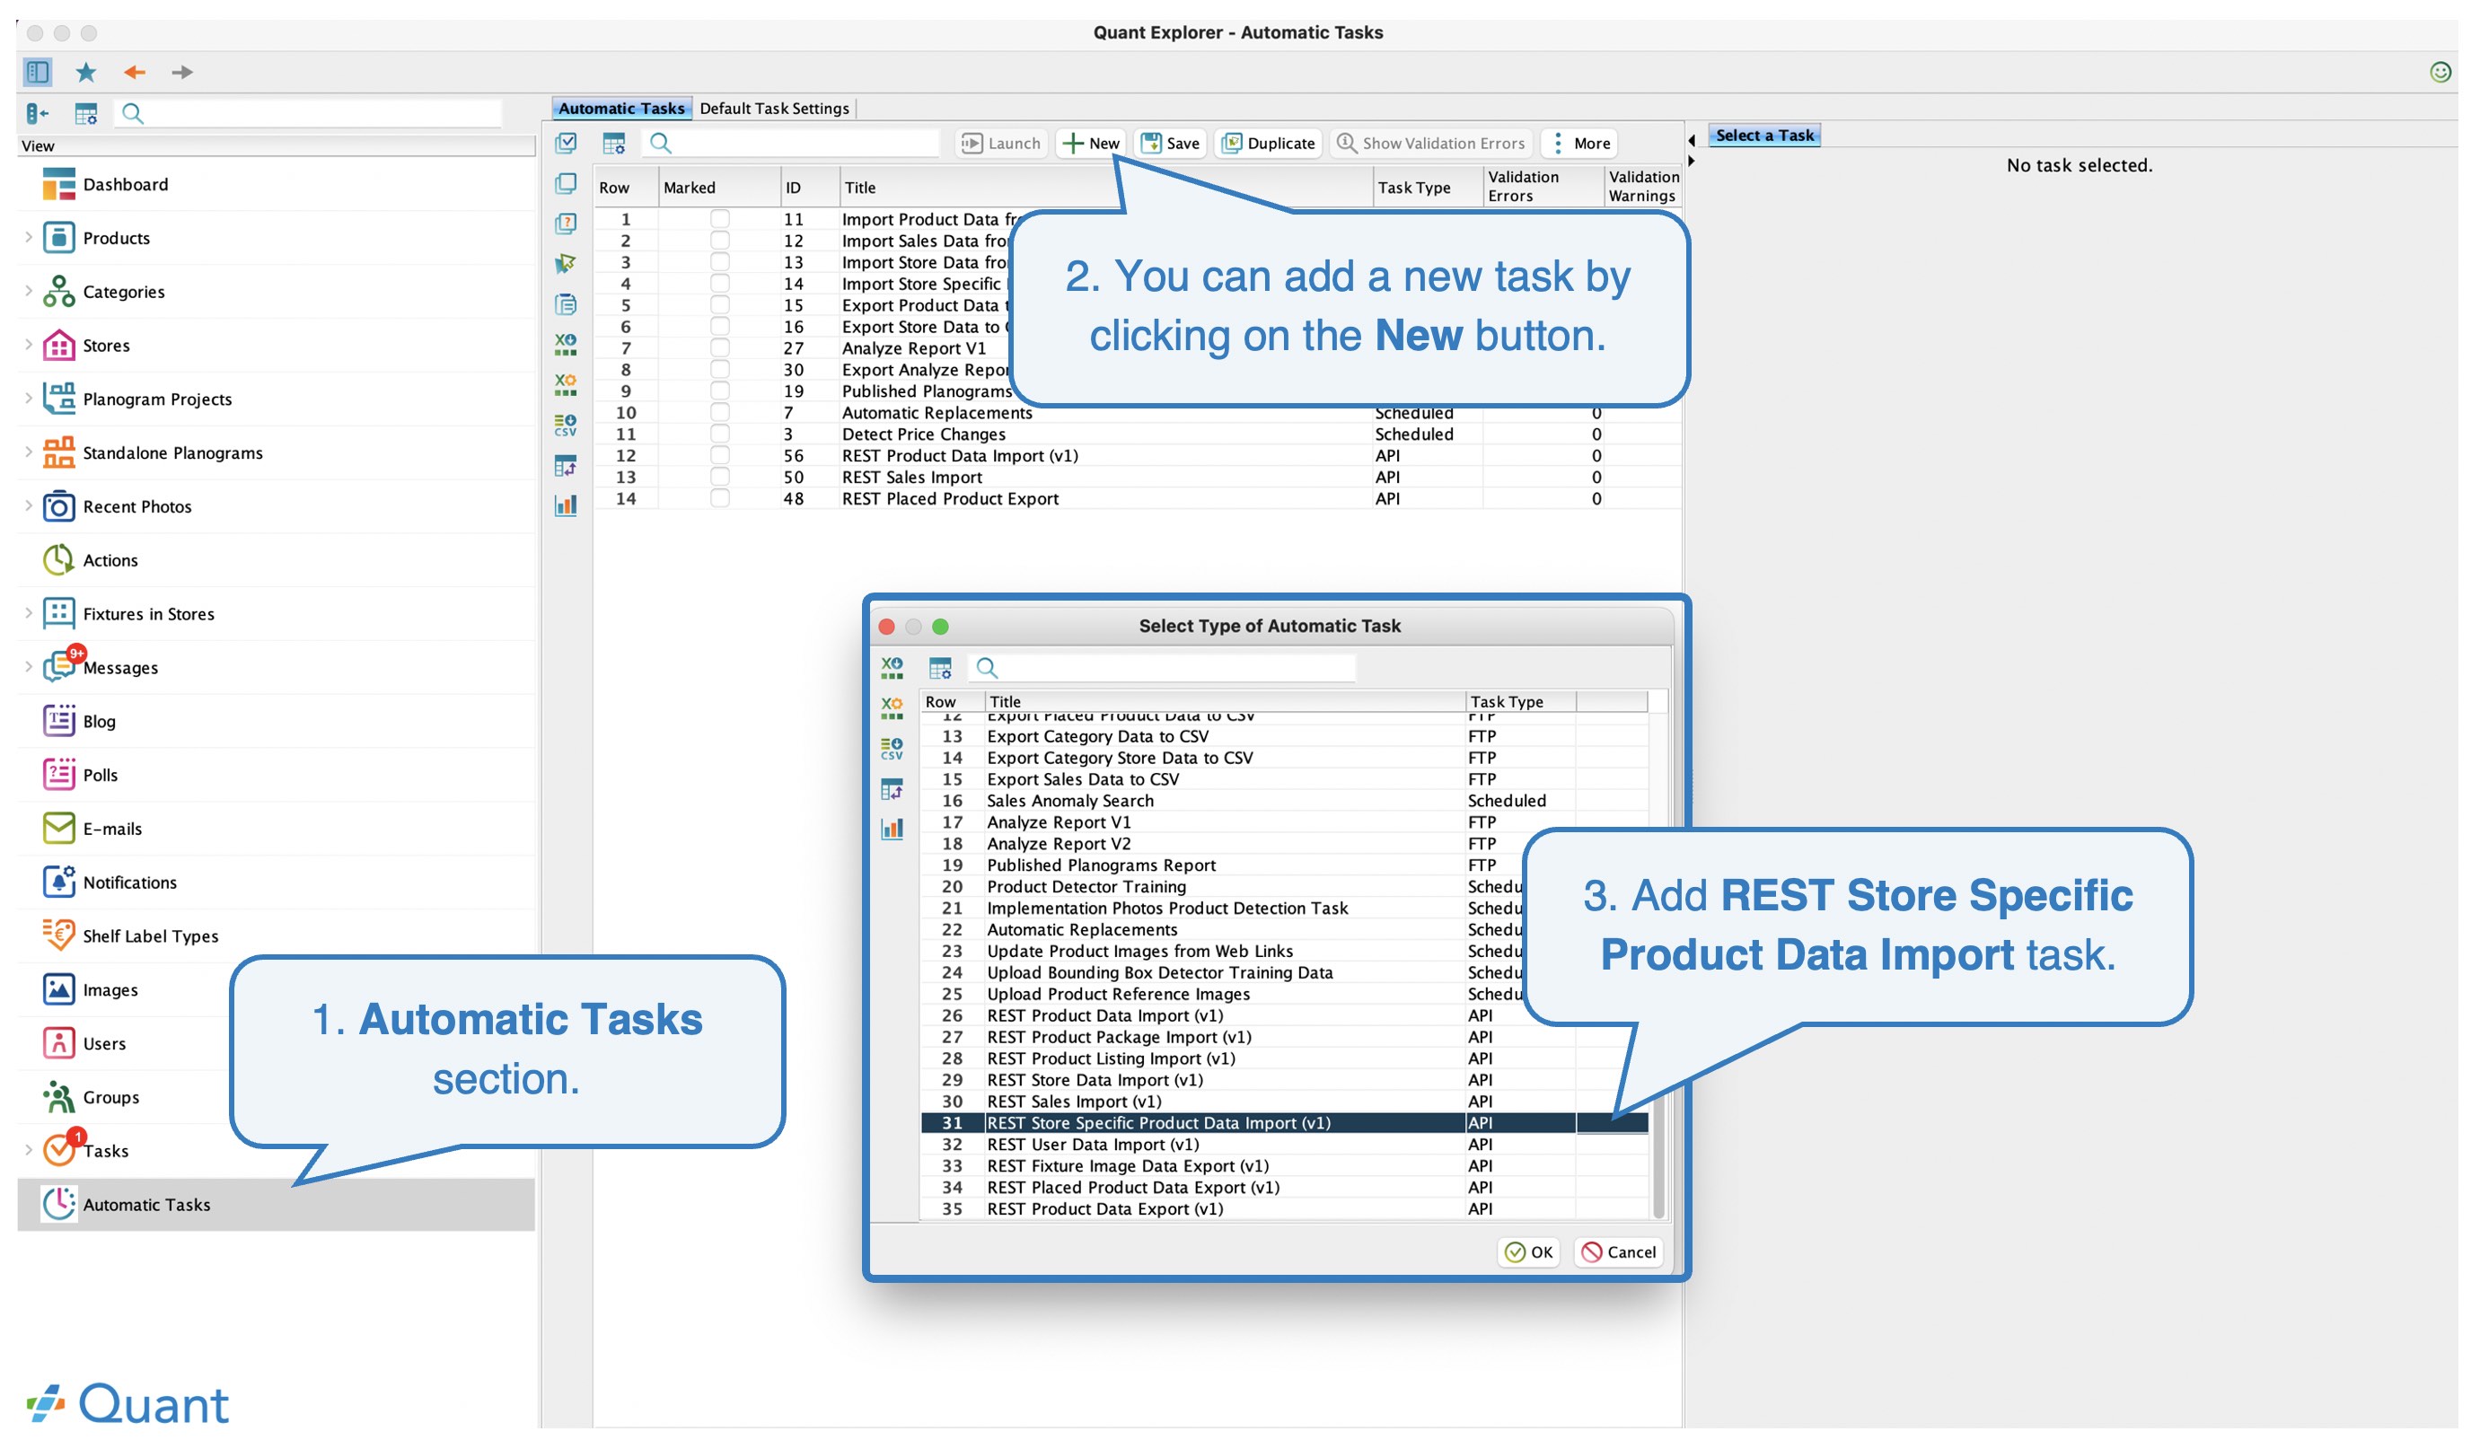Open table settings icon in Select Type dialog

[940, 668]
